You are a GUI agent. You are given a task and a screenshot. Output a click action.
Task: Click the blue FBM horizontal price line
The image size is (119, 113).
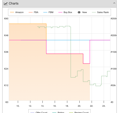(68, 40)
